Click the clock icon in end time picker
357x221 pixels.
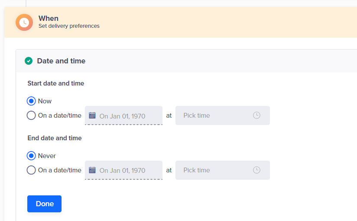pos(256,170)
